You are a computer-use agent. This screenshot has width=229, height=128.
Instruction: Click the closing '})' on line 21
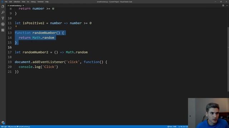(x=17, y=72)
